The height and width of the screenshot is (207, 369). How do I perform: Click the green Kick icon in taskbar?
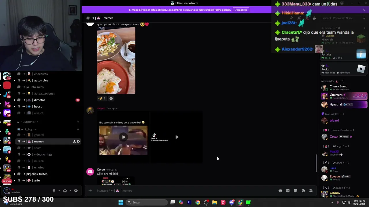point(248,202)
